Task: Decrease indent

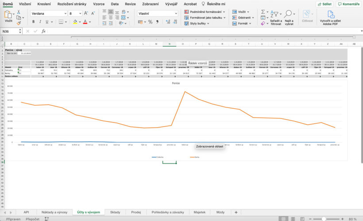Action: 104,23
